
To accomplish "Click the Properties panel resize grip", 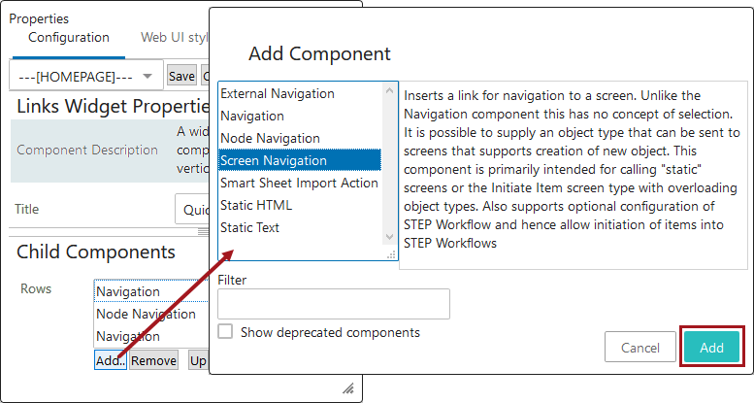I will tap(347, 388).
